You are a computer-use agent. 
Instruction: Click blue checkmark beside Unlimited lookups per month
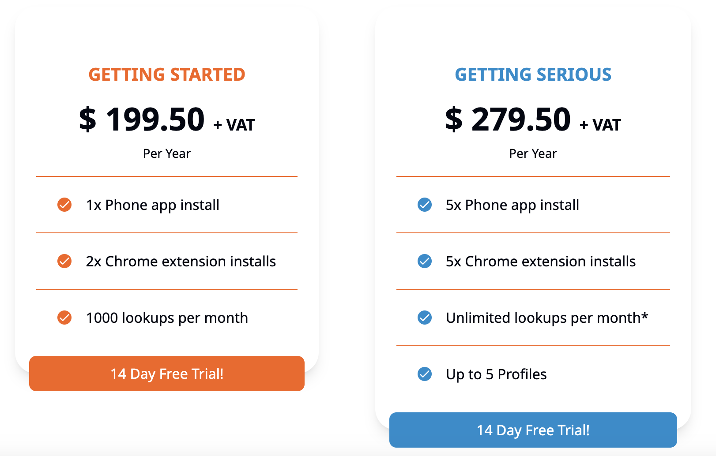click(x=425, y=318)
